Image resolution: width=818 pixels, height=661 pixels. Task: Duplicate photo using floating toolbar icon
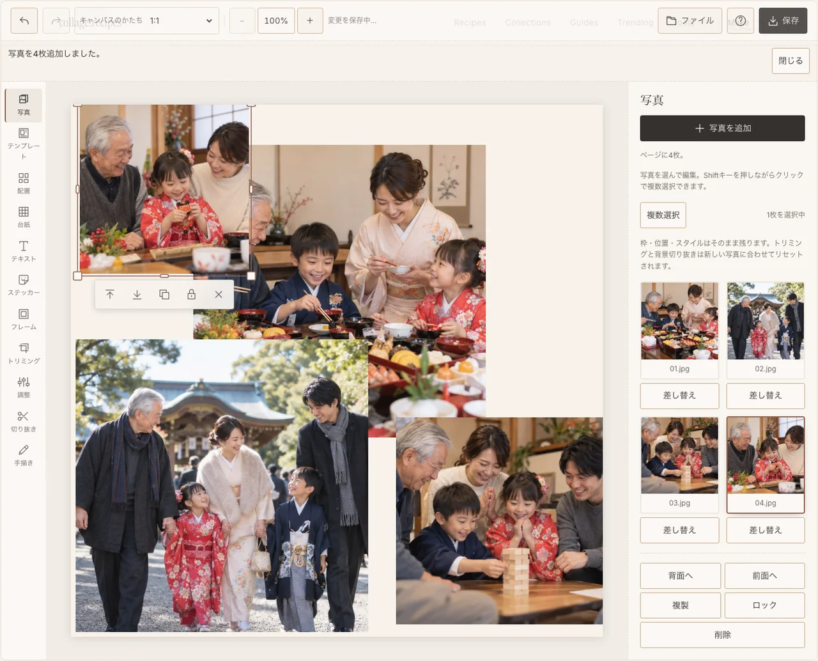point(164,295)
